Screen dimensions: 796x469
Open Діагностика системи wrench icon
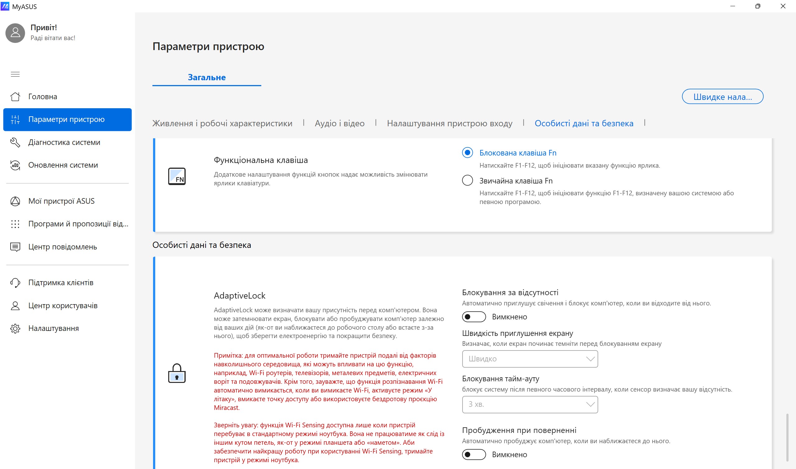coord(15,142)
